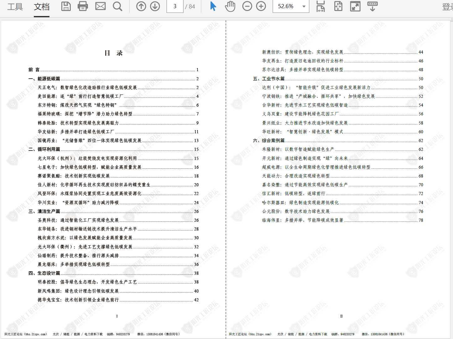Click the fit page icon
This screenshot has width=453, height=339.
338,6
